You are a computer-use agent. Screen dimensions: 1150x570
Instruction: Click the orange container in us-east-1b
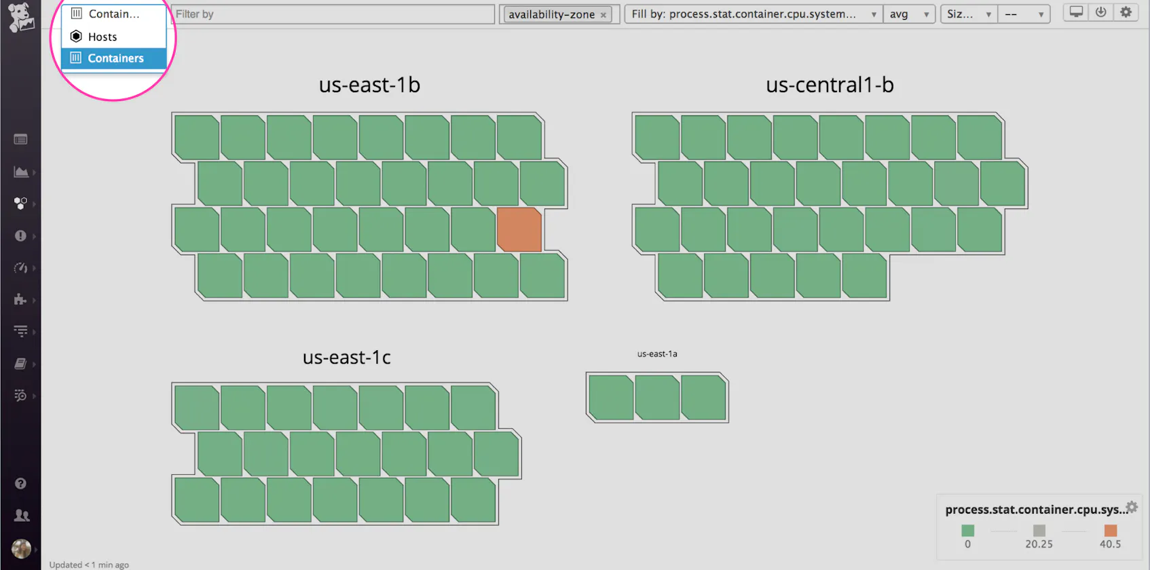coord(519,229)
